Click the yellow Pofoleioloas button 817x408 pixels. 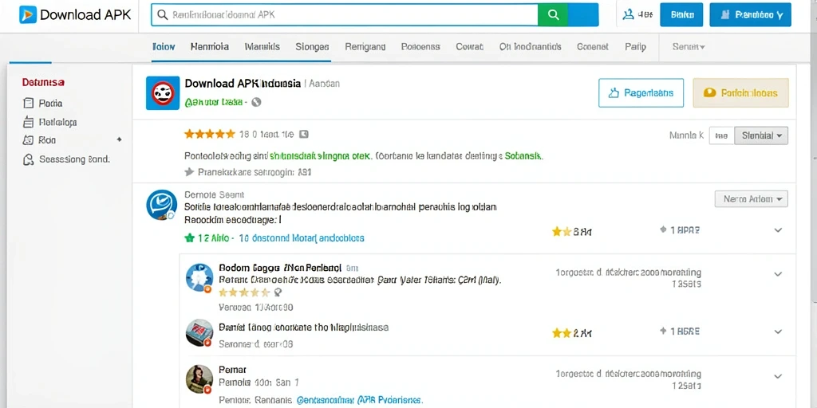740,93
